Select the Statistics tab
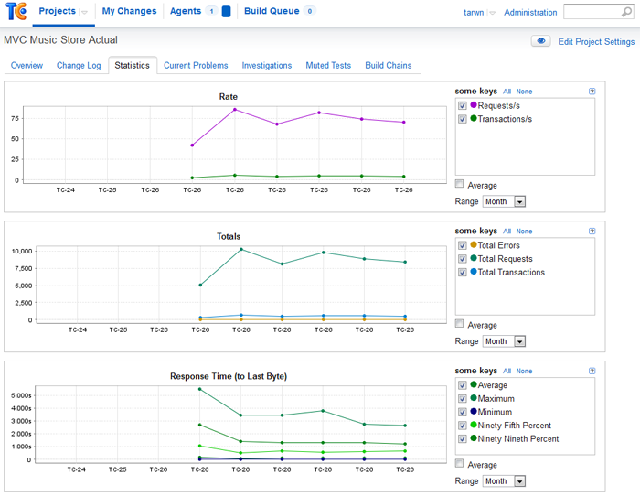This screenshot has height=496, width=640. (133, 65)
